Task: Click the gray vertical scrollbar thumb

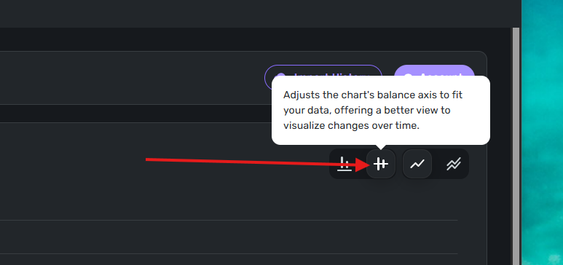Action: pos(516,146)
